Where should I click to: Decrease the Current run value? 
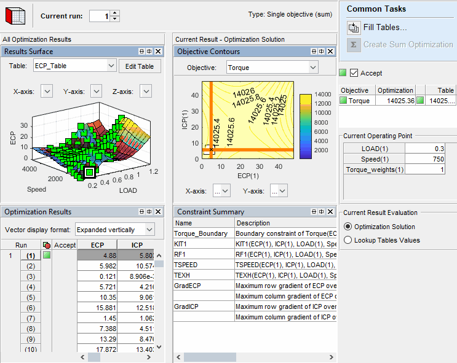point(115,18)
